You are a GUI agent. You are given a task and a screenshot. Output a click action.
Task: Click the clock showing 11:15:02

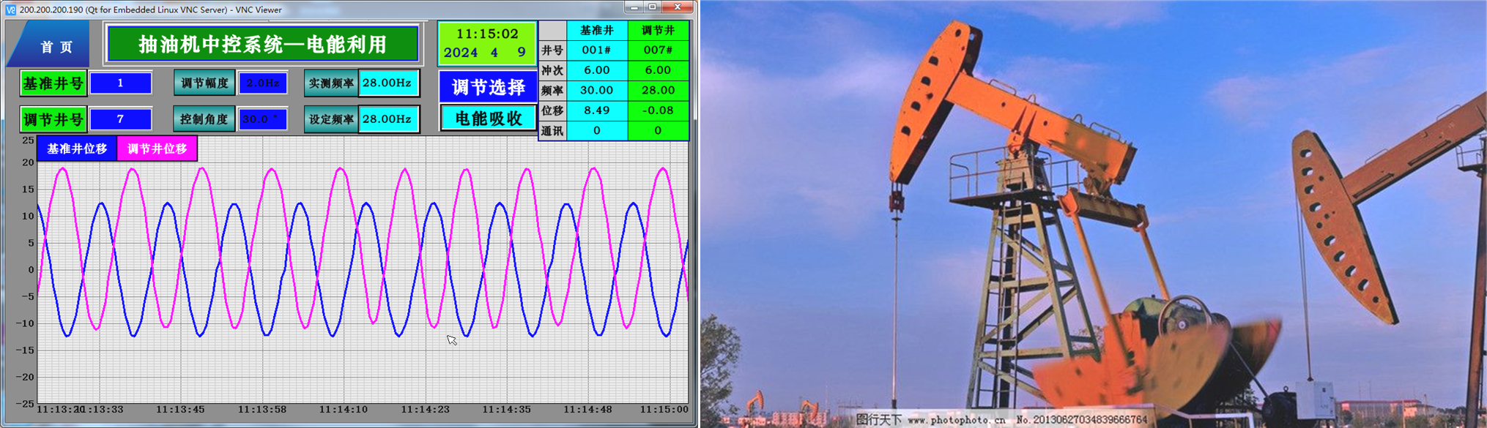(487, 34)
